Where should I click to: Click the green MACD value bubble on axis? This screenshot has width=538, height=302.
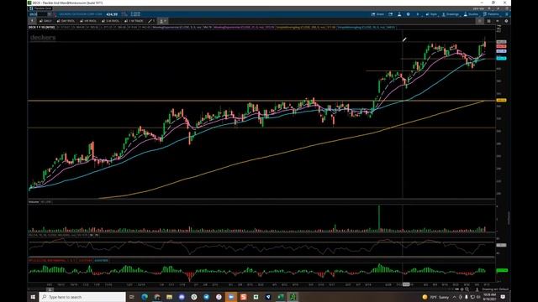point(502,270)
